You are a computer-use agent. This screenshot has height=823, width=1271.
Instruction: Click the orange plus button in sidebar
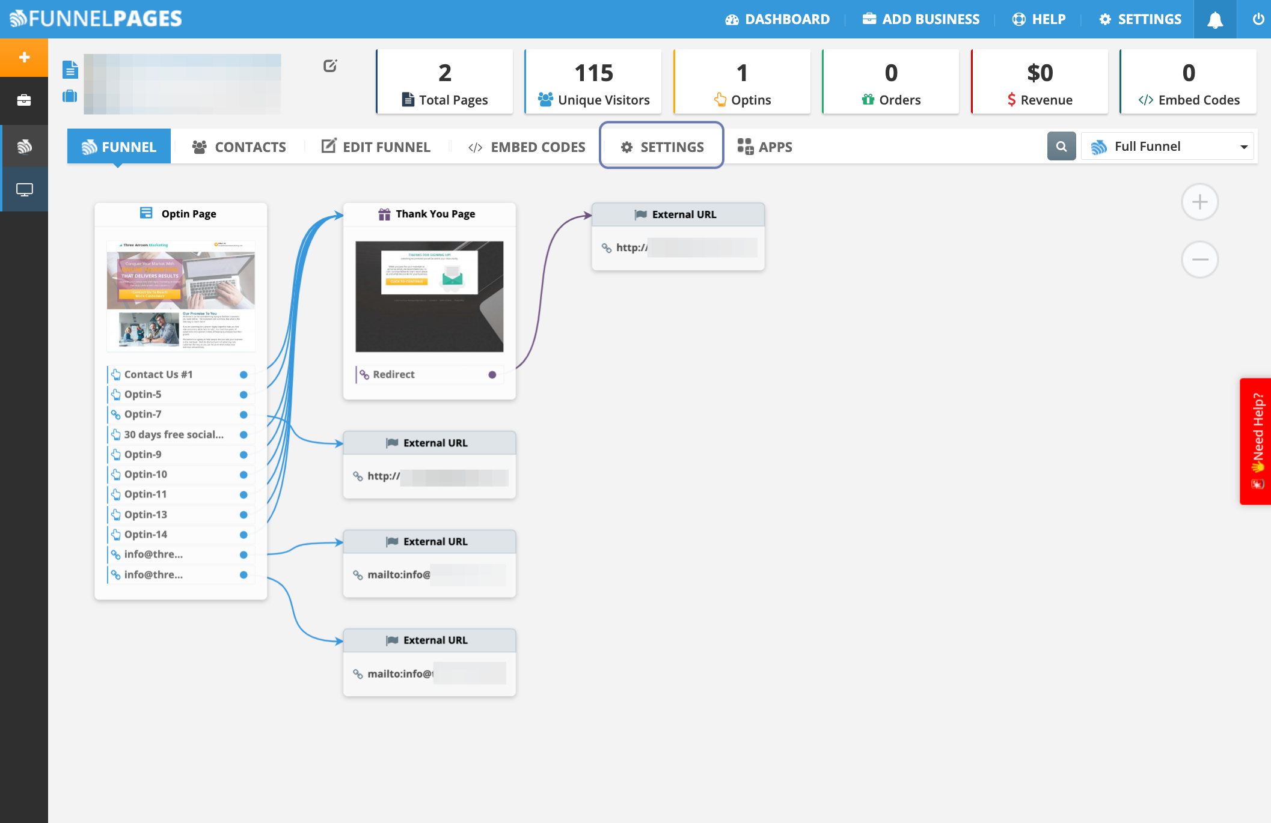coord(24,58)
